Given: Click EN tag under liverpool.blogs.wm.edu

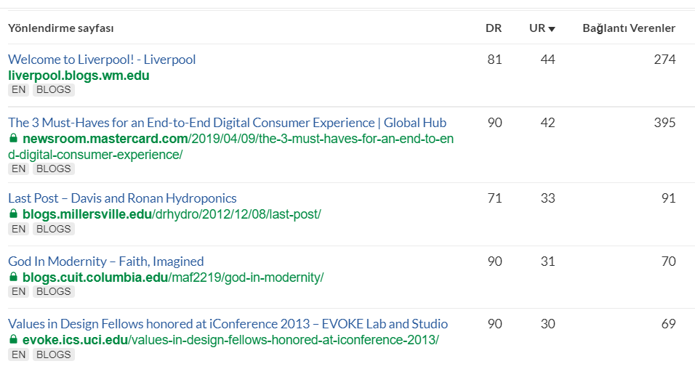Looking at the screenshot, I should (x=19, y=89).
